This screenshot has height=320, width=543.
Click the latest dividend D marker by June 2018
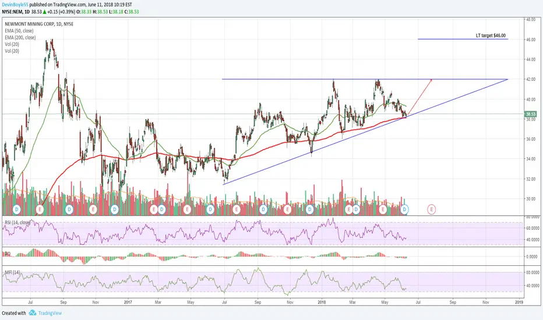click(404, 209)
